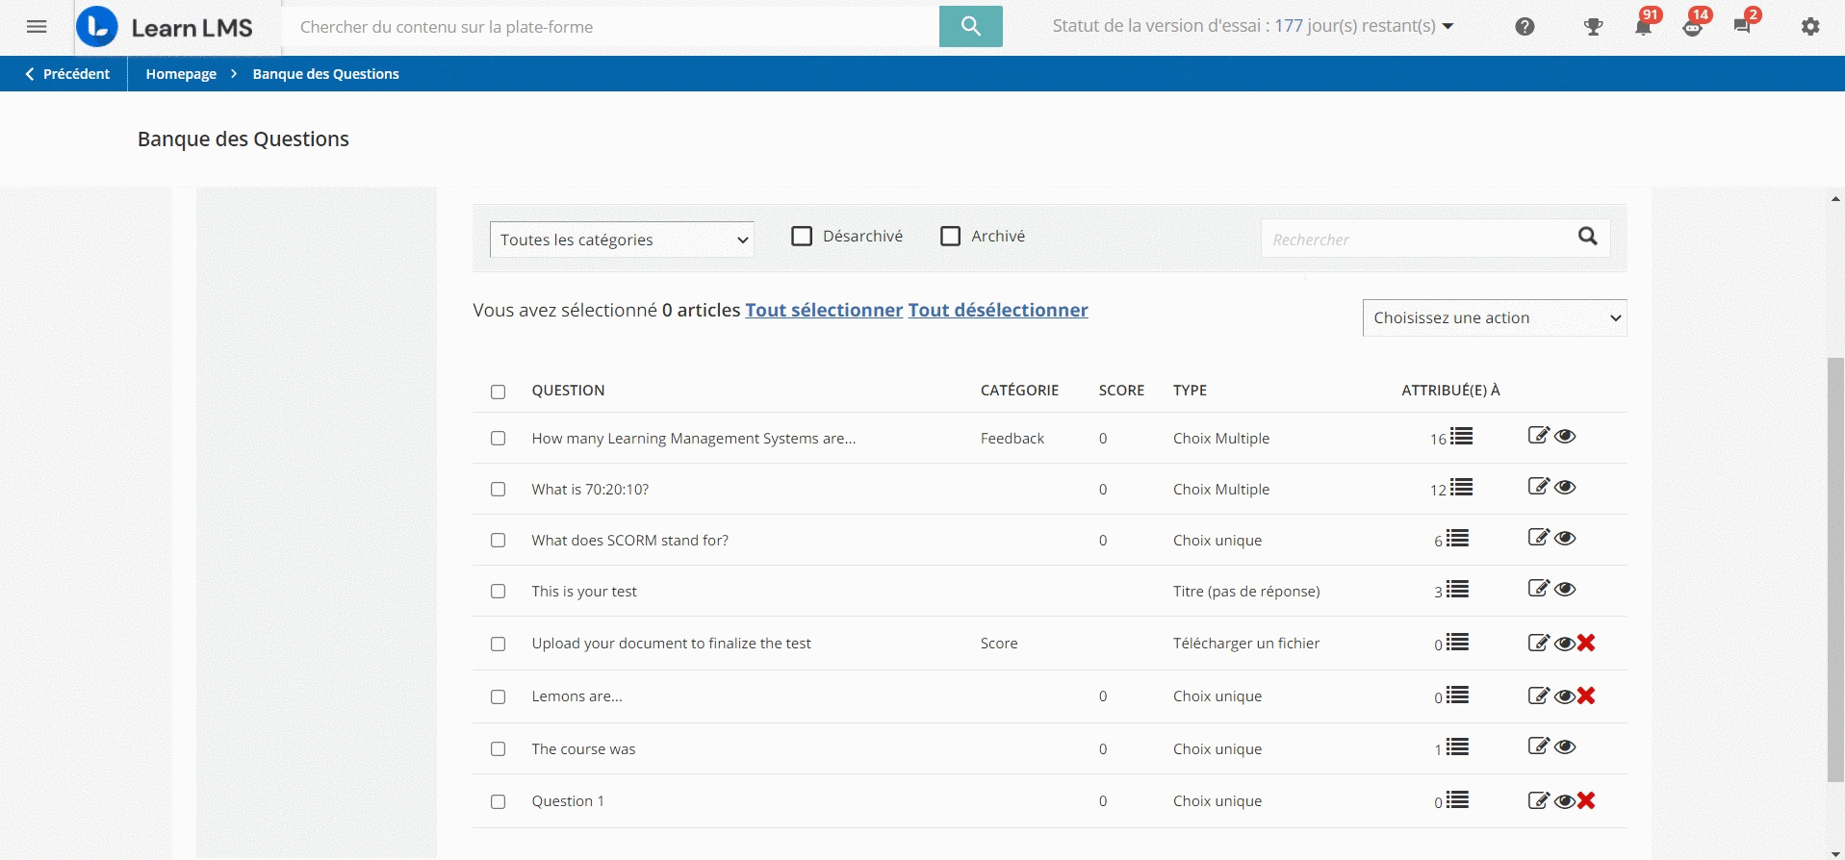
Task: Edit the 'Question 1' row
Action: coord(1538,800)
